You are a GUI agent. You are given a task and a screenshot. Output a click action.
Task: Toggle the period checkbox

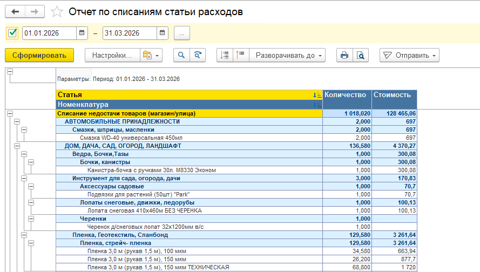tap(12, 33)
